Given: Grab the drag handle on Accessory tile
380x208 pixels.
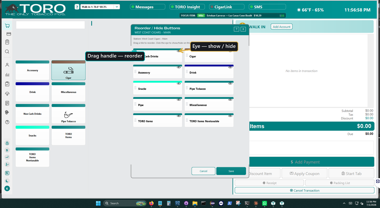Looking at the screenshot, I should [x=135, y=72].
